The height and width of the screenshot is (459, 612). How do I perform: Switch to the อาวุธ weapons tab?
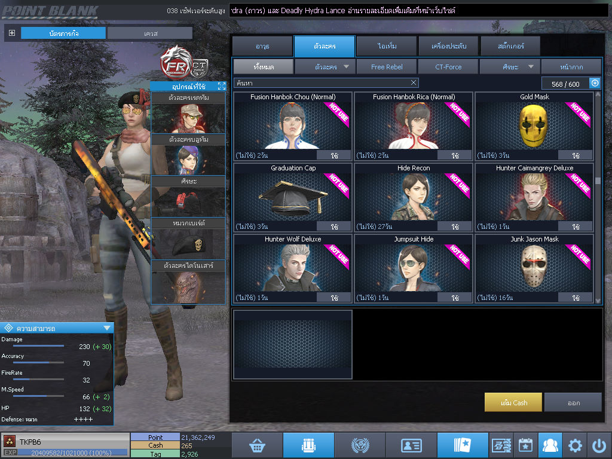[x=262, y=46]
